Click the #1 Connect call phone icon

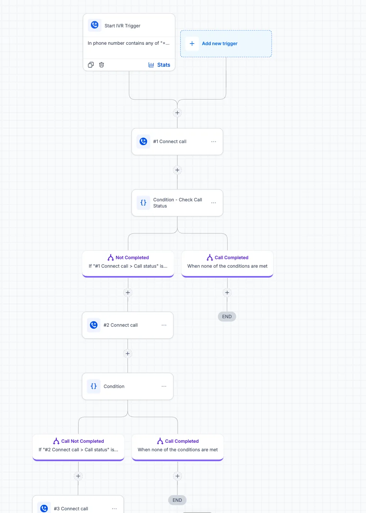(143, 142)
